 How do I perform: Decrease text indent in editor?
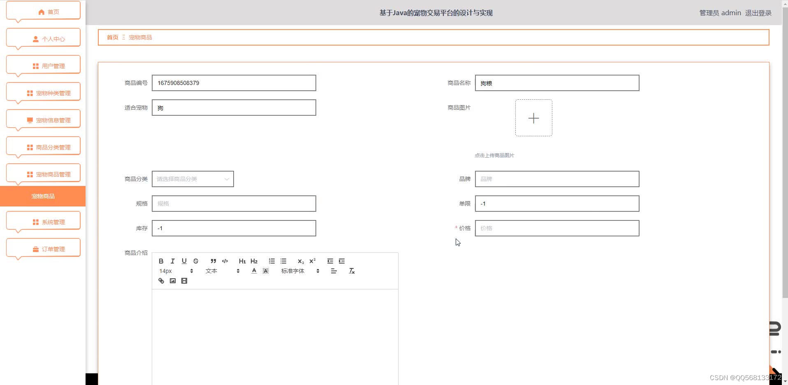coord(330,261)
